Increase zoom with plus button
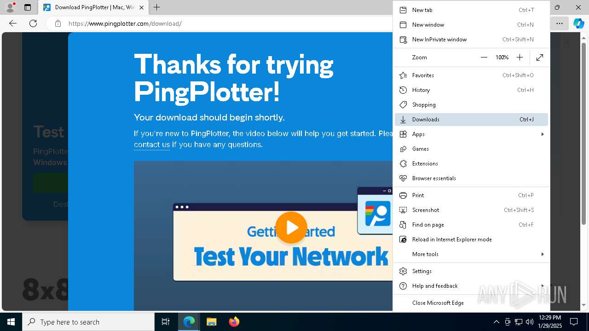Screen dimensions: 589x331 click(x=520, y=57)
